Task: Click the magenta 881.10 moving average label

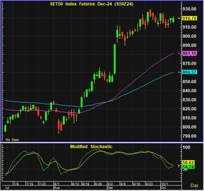Action: [189, 53]
